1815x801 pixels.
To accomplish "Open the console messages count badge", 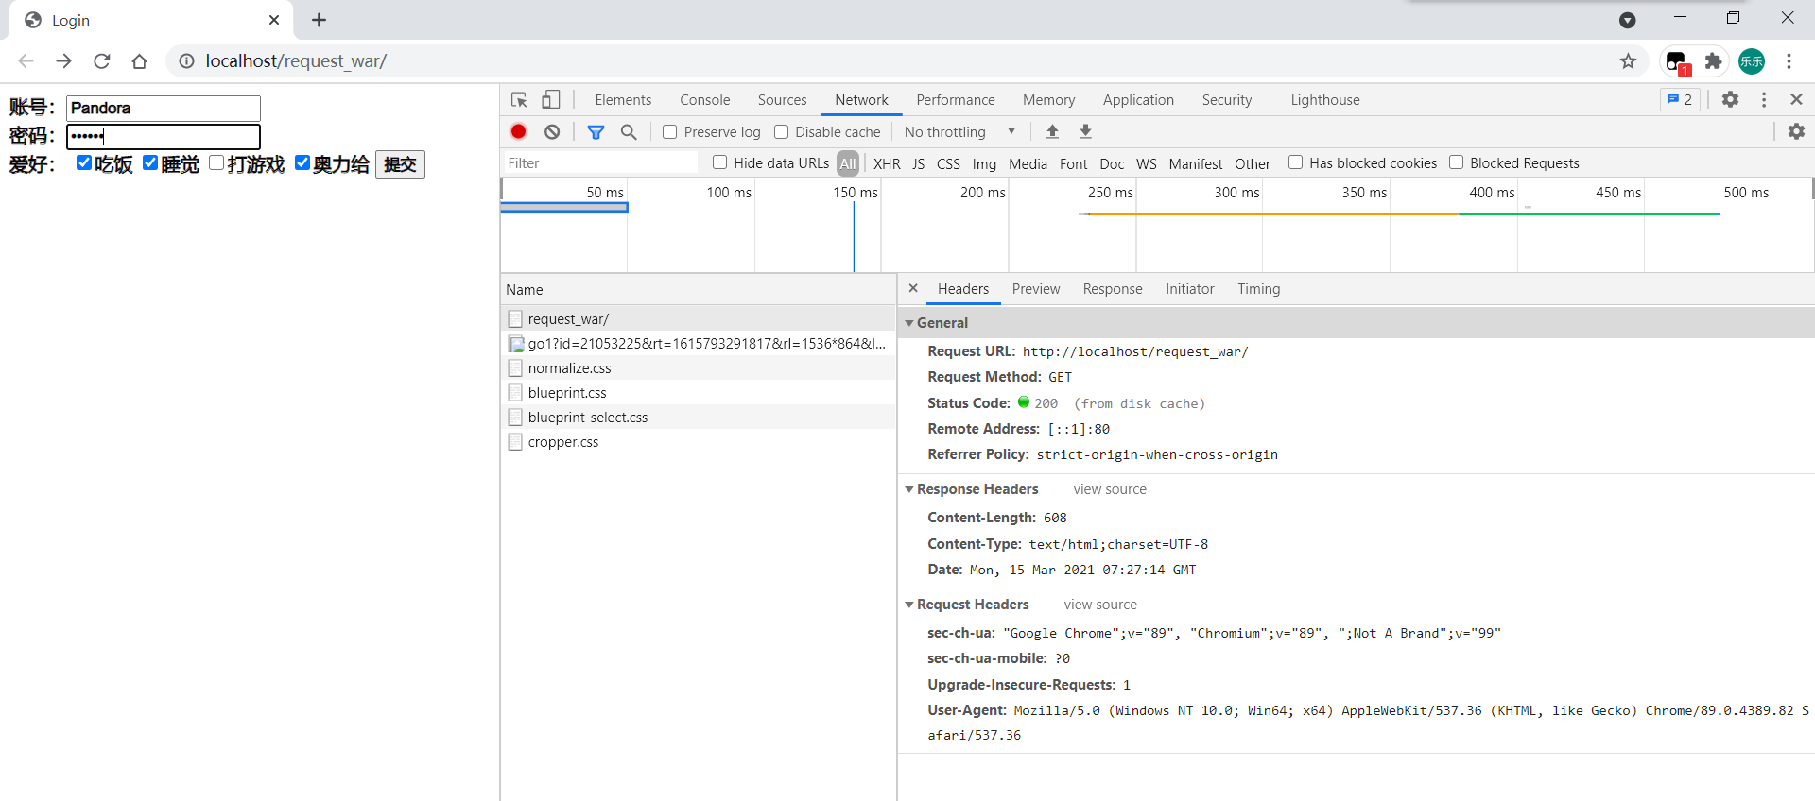I will click(x=1680, y=100).
